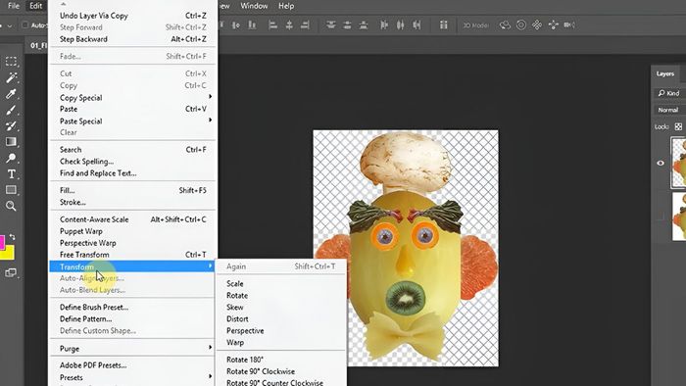Click the distribute top edges icon
Viewport: 686px width, 386px height.
[x=331, y=24]
